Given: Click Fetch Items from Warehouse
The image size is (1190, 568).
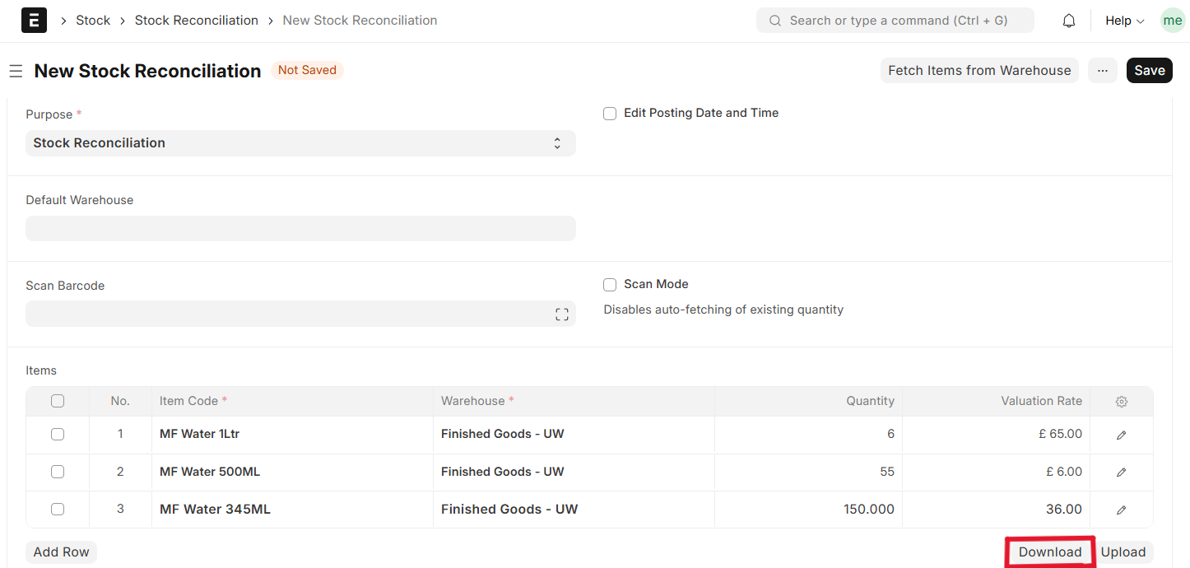Looking at the screenshot, I should [978, 71].
